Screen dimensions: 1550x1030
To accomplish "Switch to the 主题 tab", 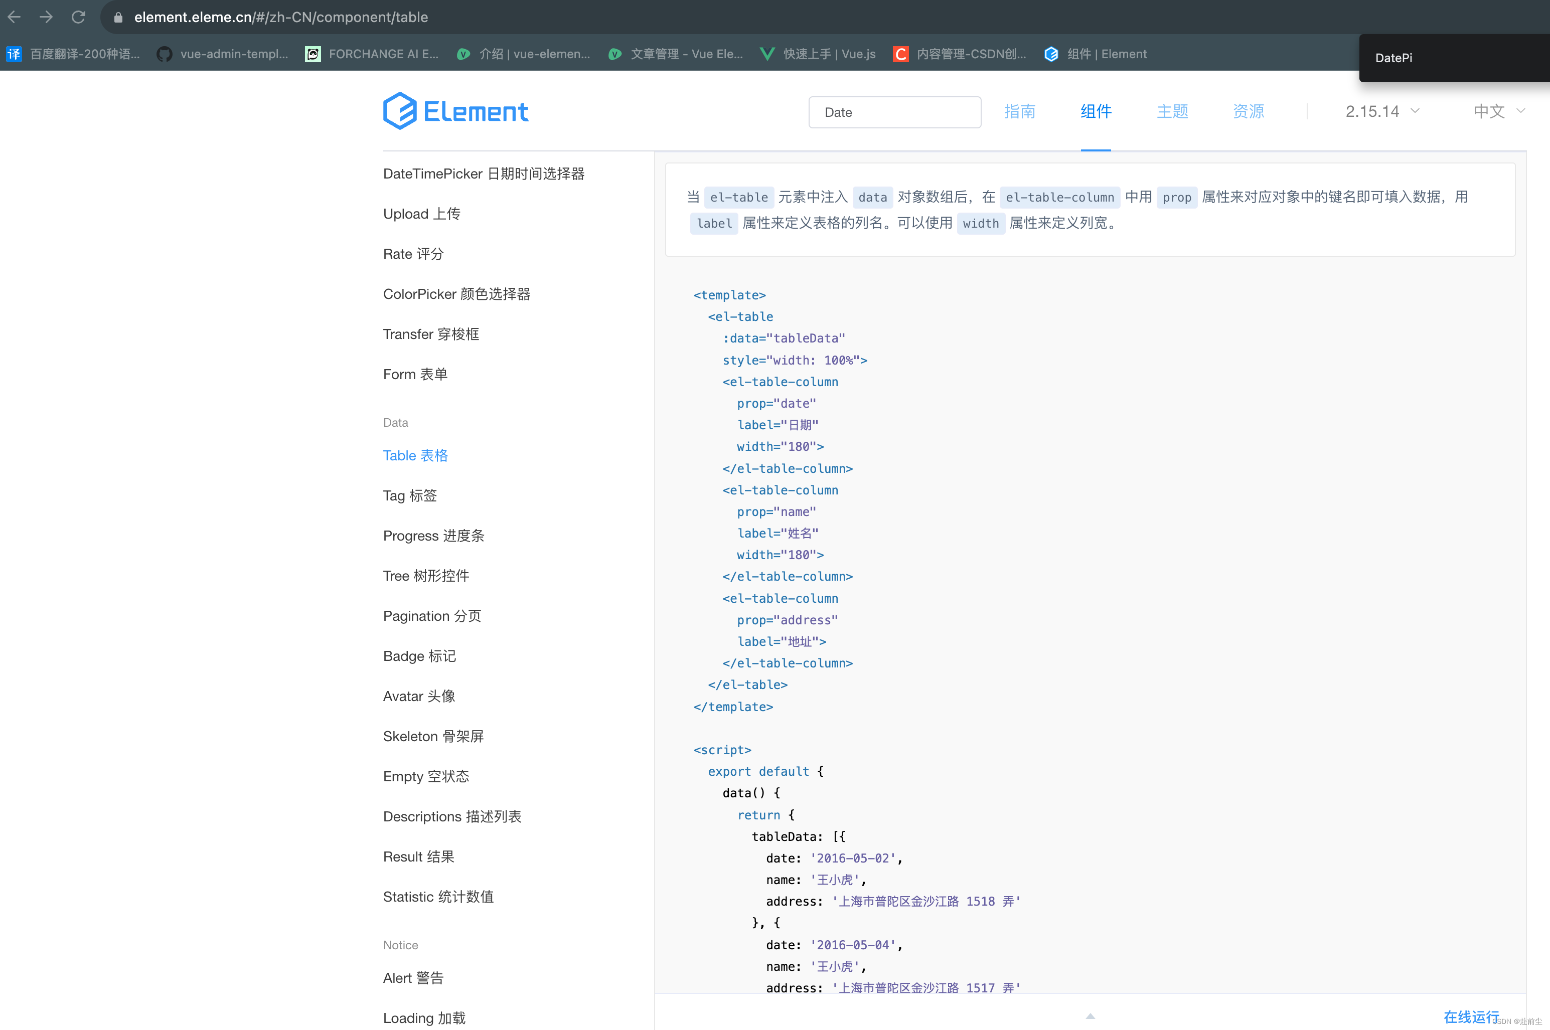I will point(1172,111).
